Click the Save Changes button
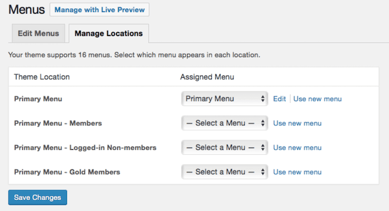 (x=37, y=197)
